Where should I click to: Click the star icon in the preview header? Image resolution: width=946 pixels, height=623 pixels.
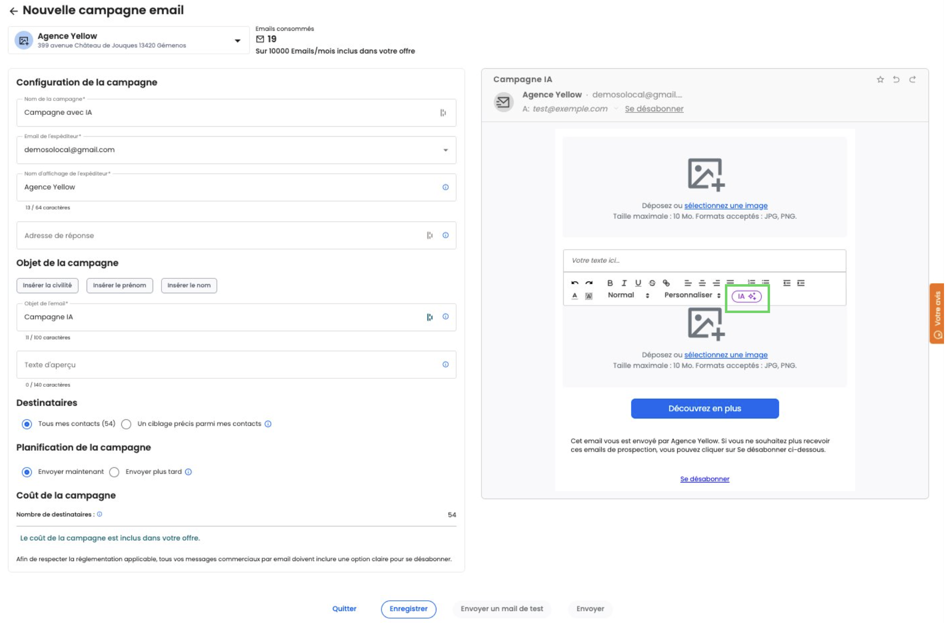click(881, 80)
